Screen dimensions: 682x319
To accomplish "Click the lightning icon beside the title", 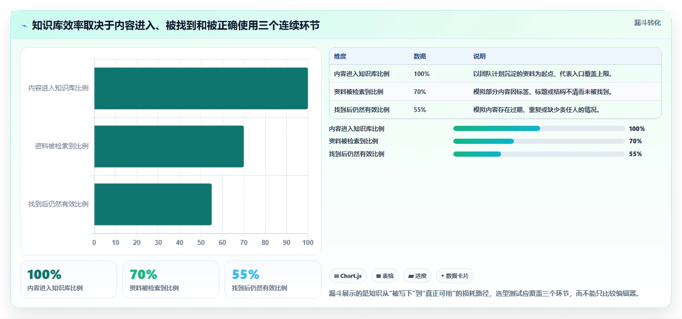I will coord(25,26).
